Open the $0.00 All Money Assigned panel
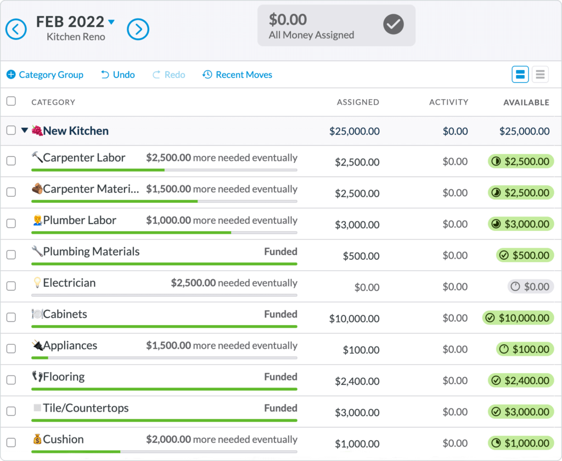 coord(336,26)
